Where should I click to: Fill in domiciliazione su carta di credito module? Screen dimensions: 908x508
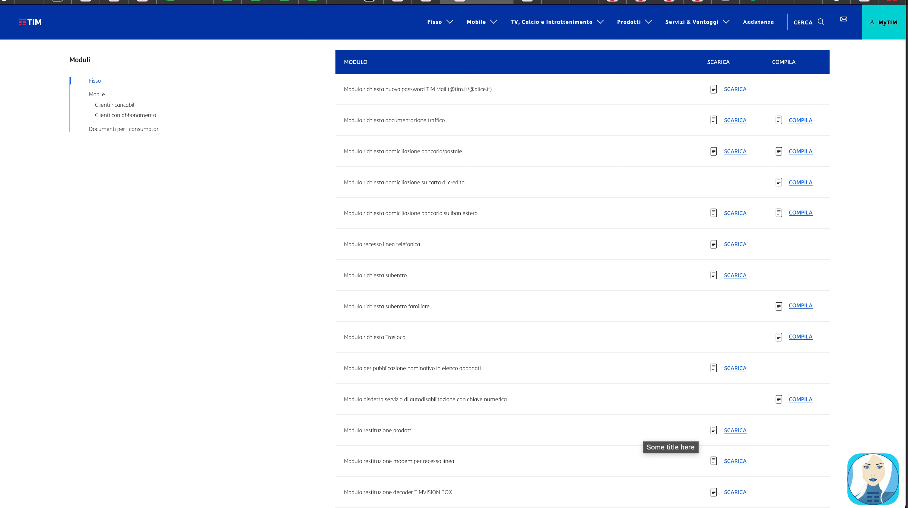pos(800,182)
